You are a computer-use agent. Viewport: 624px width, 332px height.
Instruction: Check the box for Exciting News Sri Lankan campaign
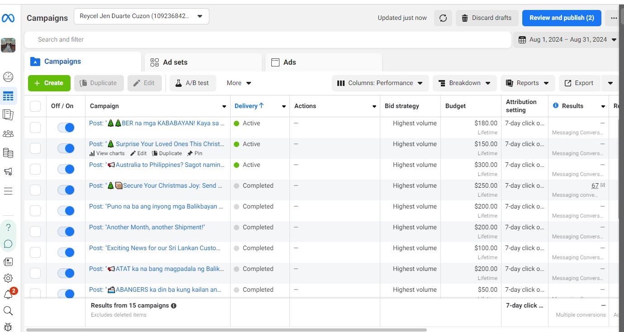point(35,252)
